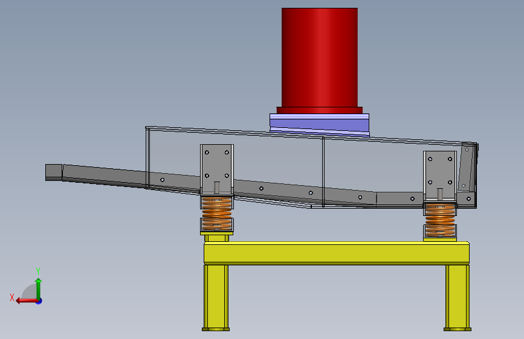
Task: Click the right gray spring bracket plate
Action: 440,176
